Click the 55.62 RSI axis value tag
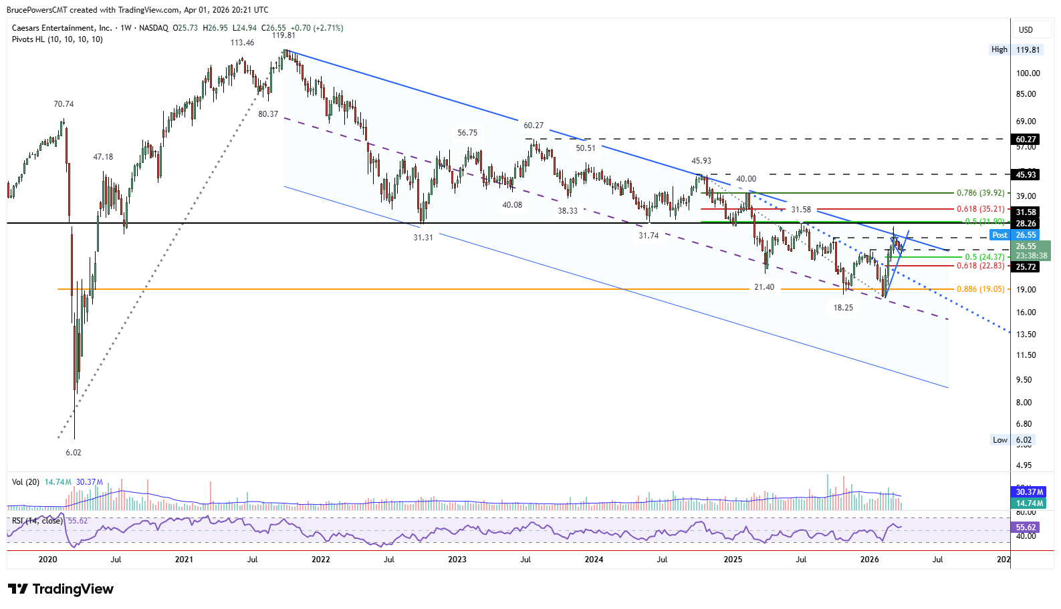The height and width of the screenshot is (609, 1061). (1026, 527)
